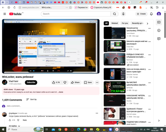Show hidden system tray icons chevron

click(x=138, y=129)
